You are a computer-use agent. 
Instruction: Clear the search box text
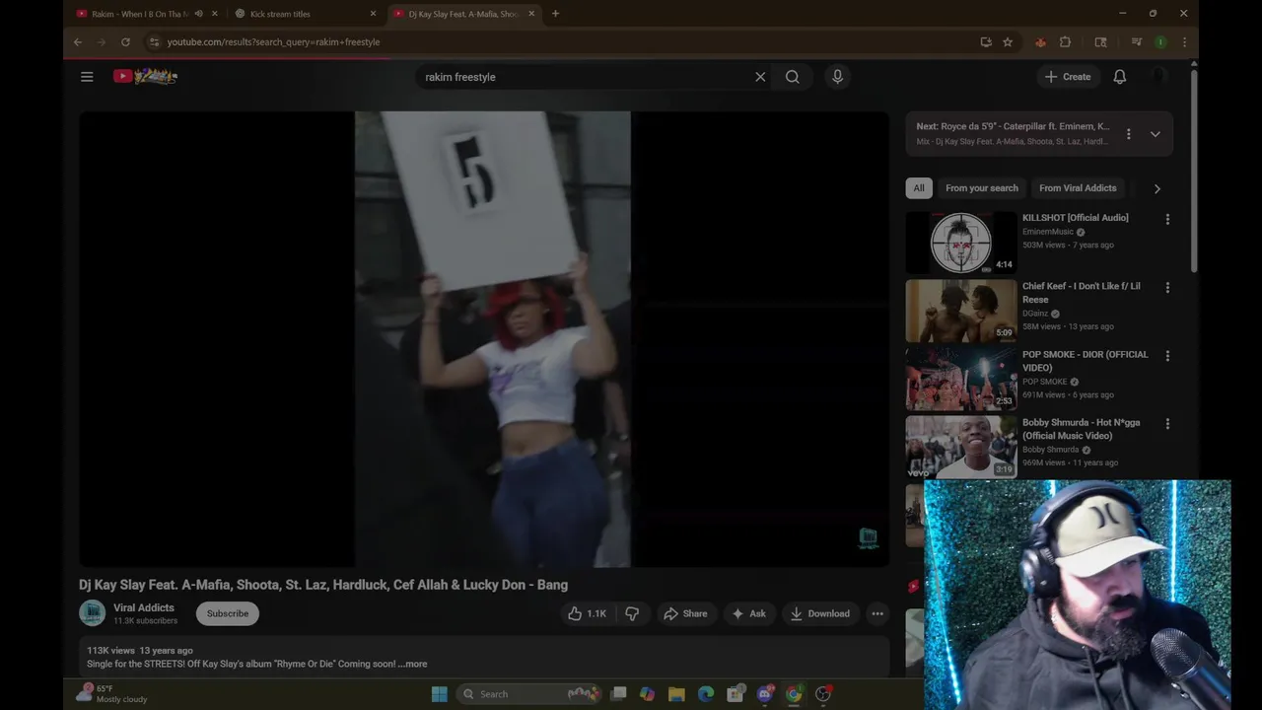pos(760,77)
